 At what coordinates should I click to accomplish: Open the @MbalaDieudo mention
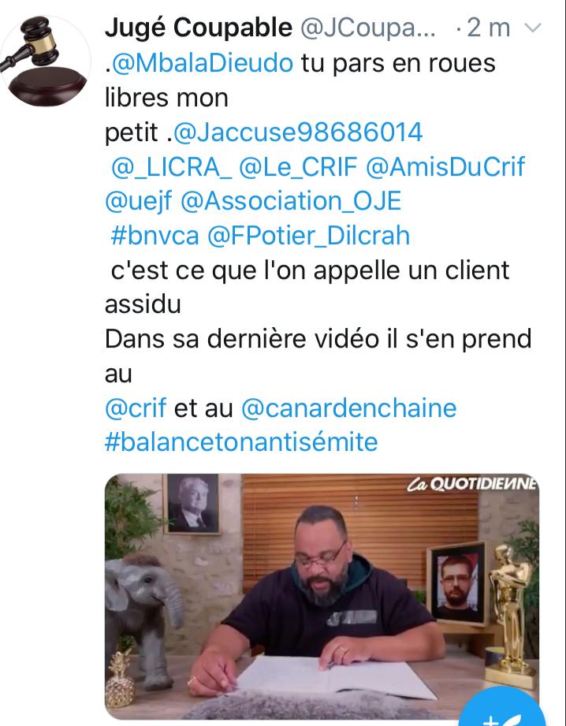(203, 63)
